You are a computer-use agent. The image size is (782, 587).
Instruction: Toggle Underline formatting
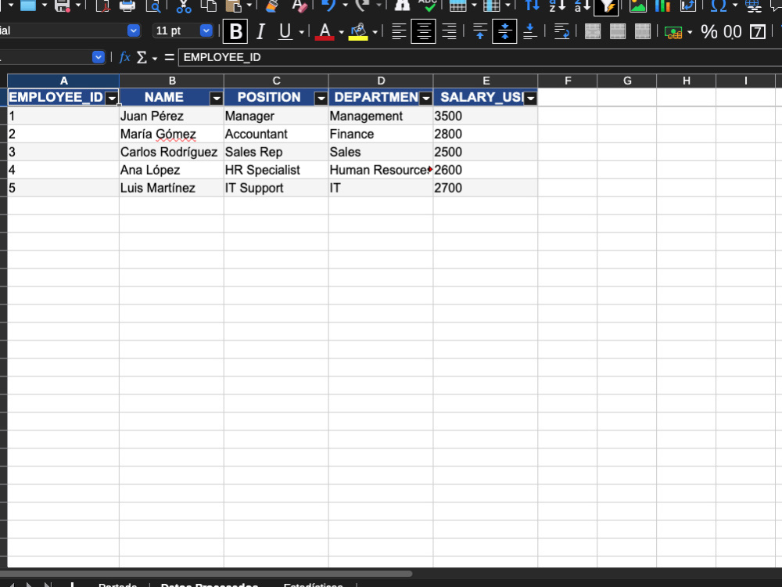coord(285,31)
